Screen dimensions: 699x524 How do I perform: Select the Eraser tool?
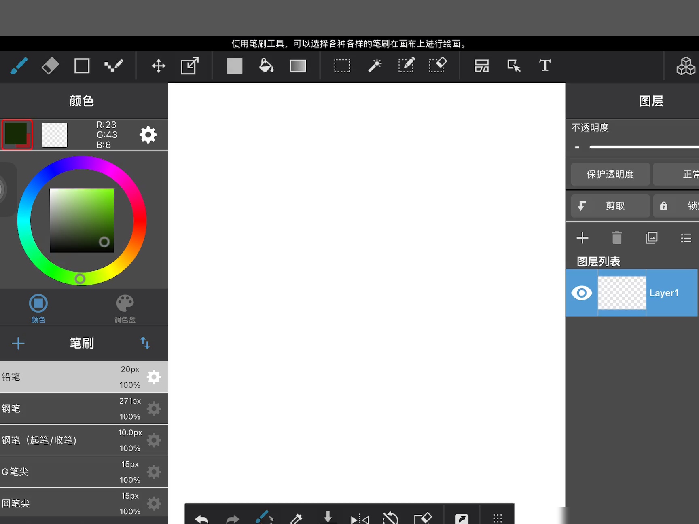(50, 66)
